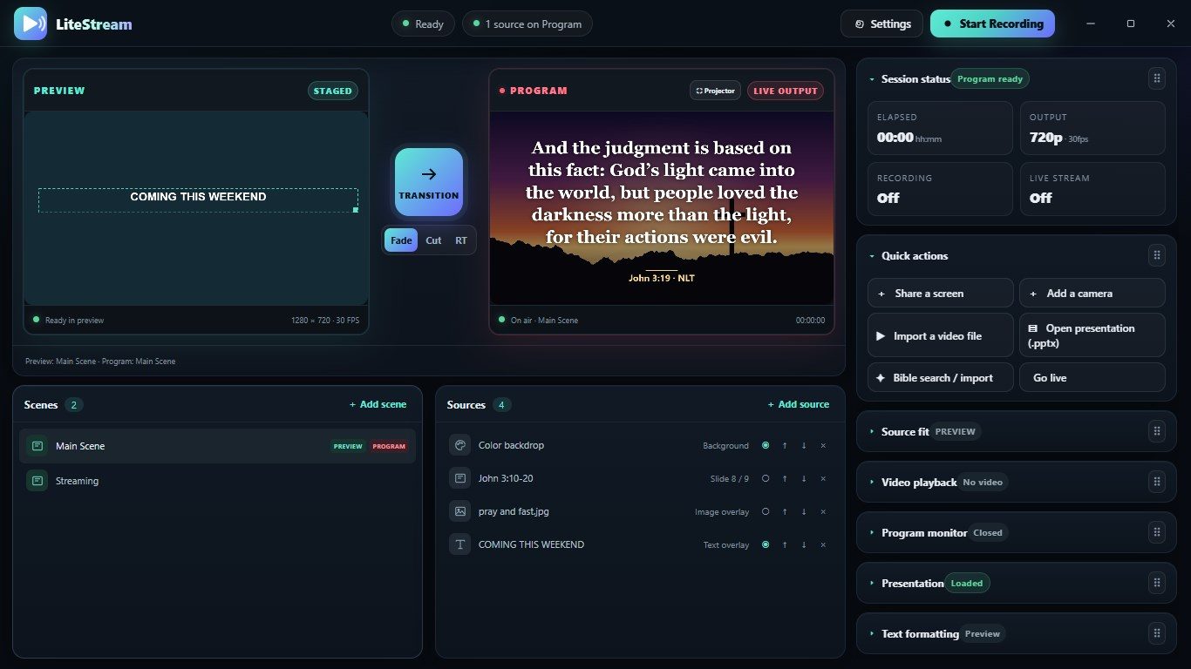Click the Add source link

pos(799,404)
